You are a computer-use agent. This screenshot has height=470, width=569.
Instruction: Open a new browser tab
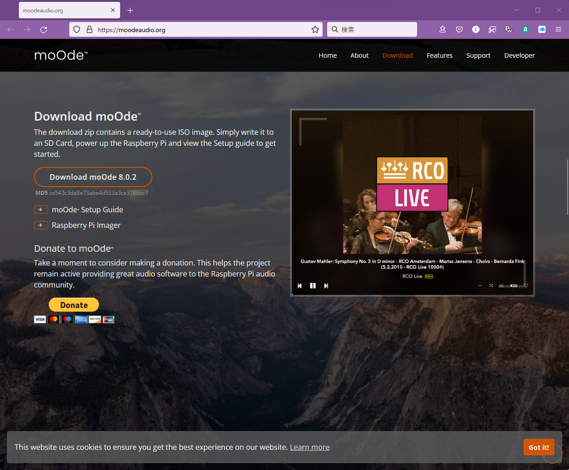click(130, 10)
